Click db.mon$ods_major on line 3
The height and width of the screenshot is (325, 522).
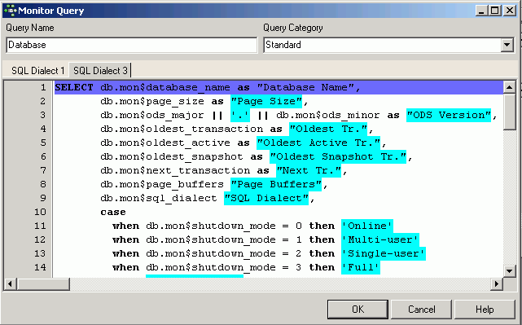[x=152, y=115]
